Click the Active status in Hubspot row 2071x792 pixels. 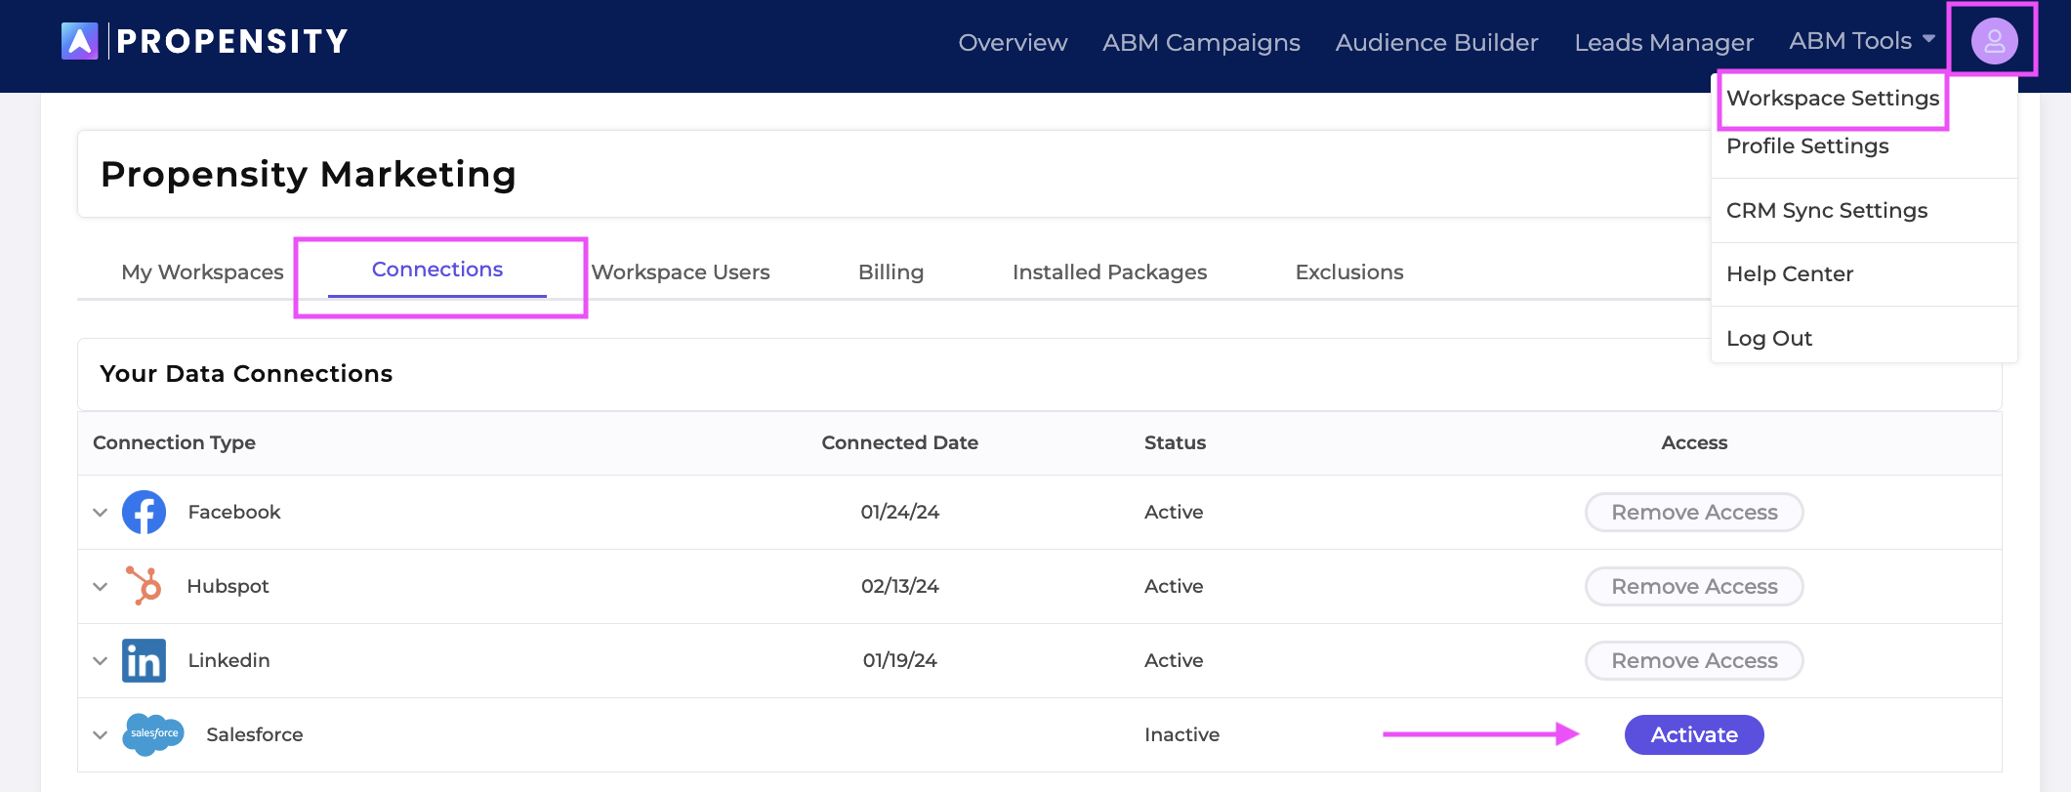point(1174,586)
